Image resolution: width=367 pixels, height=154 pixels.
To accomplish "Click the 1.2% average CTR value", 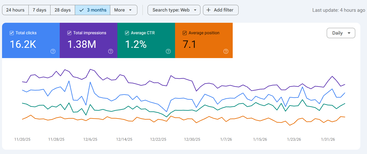I will click(136, 44).
